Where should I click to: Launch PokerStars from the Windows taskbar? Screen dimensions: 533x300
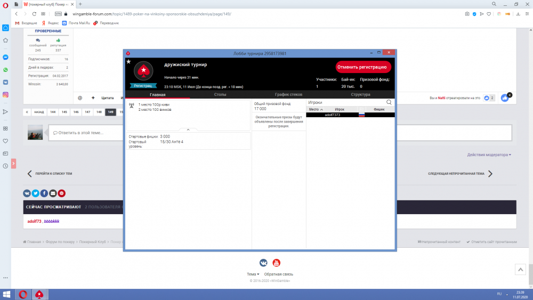click(x=39, y=294)
